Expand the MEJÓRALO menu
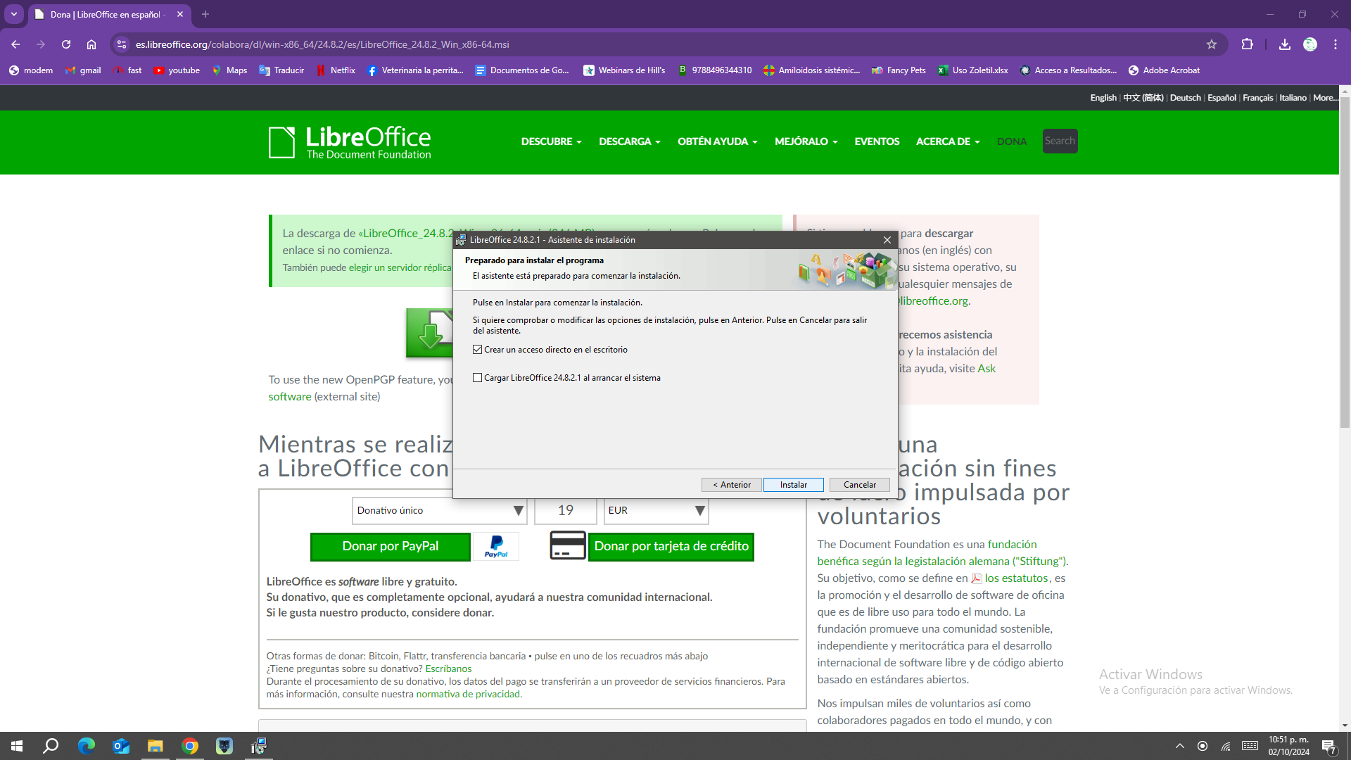This screenshot has width=1351, height=760. [806, 141]
